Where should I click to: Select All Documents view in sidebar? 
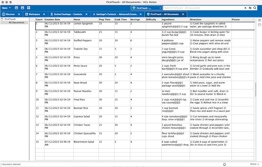(x=16, y=22)
